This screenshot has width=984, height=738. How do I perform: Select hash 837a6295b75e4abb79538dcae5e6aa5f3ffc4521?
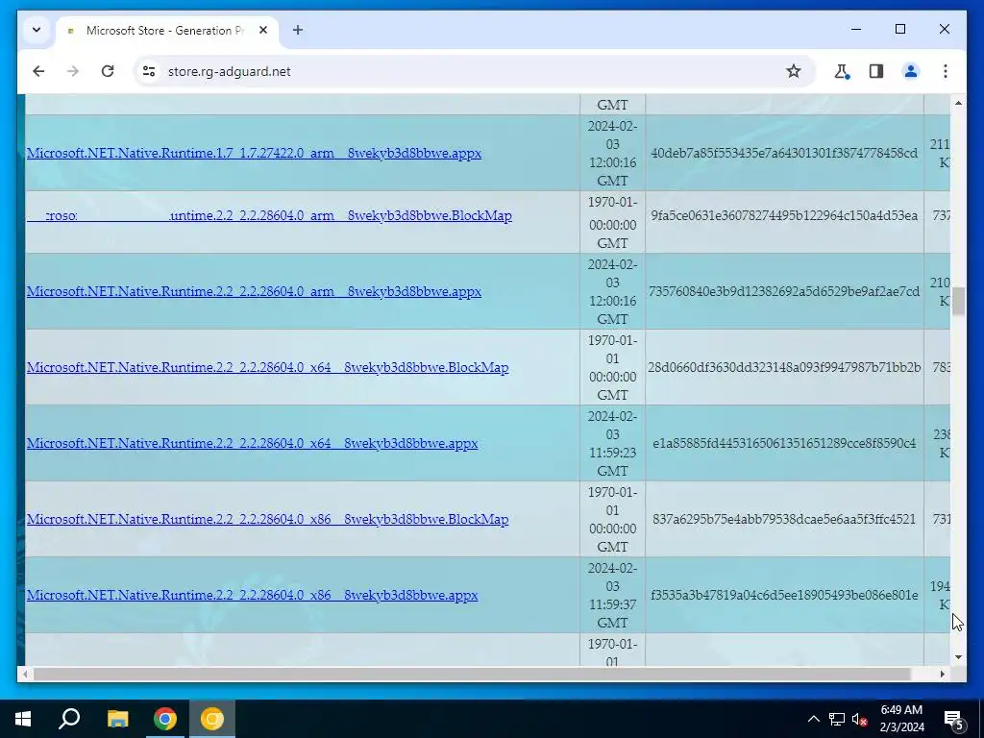click(x=784, y=520)
